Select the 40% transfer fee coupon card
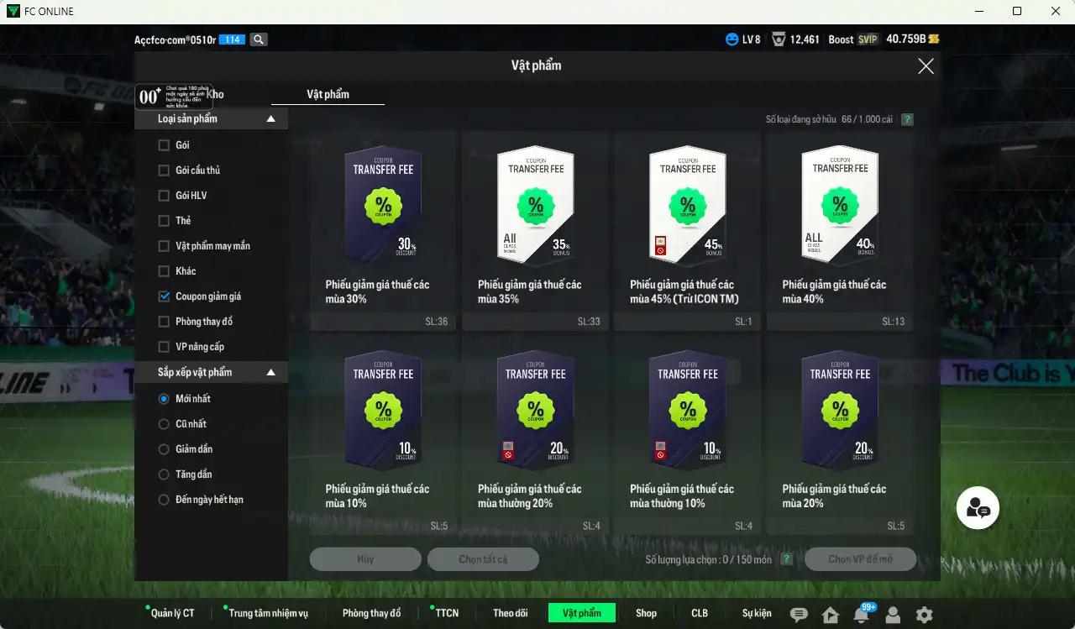The height and width of the screenshot is (629, 1075). click(x=840, y=231)
